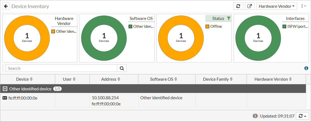Click the refresh icon in top toolbar
The image size is (311, 122).
point(238,6)
